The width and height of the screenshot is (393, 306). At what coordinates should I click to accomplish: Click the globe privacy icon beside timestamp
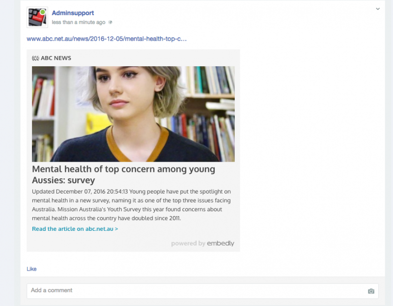tap(110, 22)
